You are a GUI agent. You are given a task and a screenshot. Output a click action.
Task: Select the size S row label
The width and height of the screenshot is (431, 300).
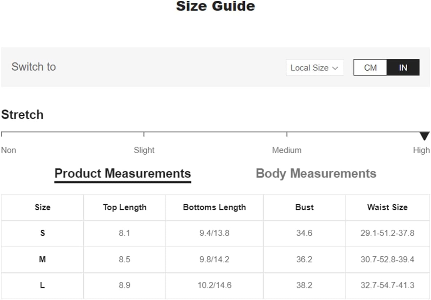[x=42, y=233]
